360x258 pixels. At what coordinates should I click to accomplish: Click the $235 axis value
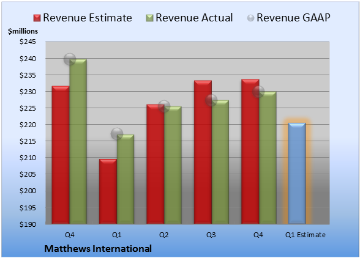[28, 75]
